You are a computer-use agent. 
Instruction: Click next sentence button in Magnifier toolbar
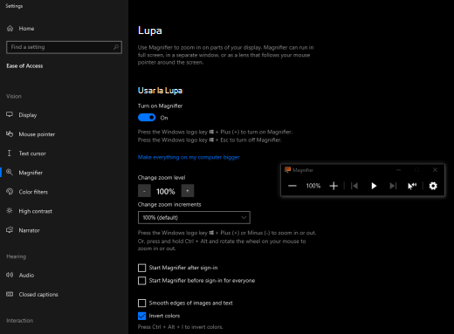click(393, 186)
